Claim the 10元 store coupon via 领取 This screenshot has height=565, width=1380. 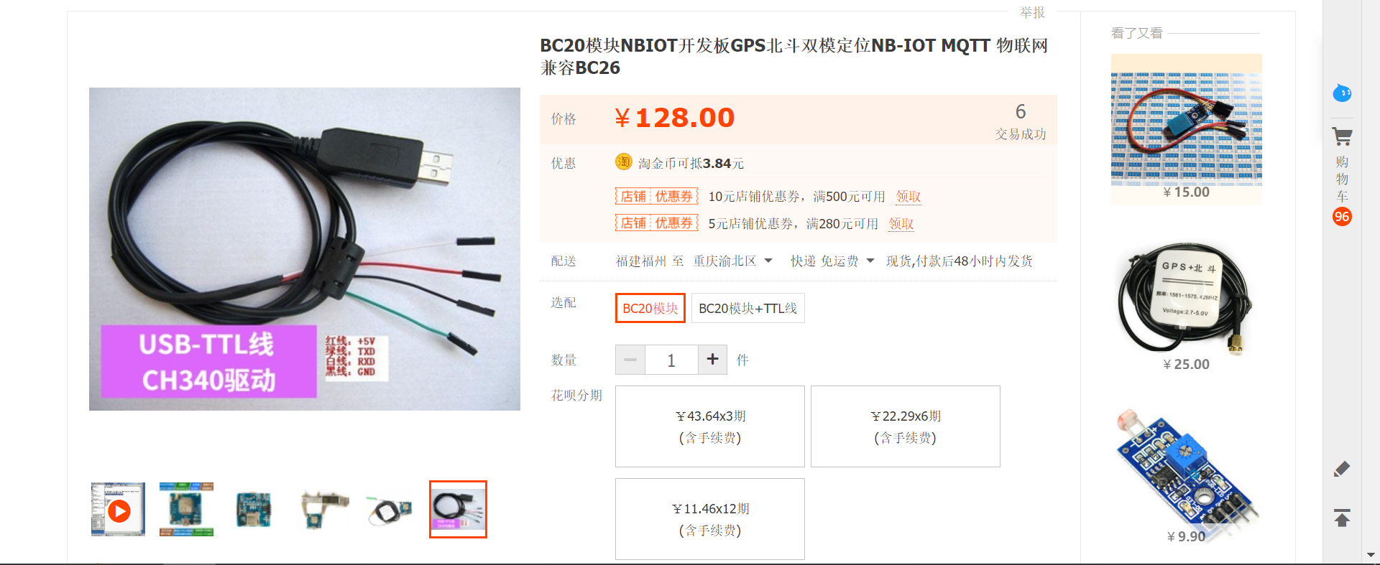pyautogui.click(x=908, y=196)
